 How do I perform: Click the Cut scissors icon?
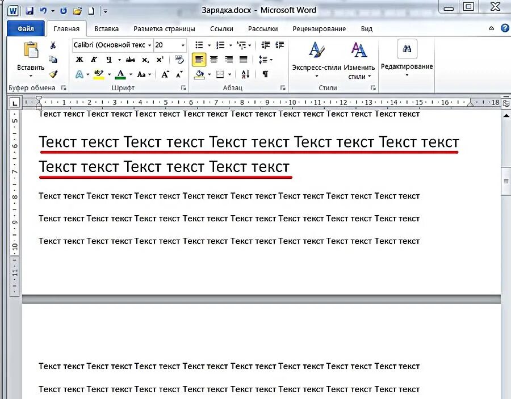(x=53, y=45)
